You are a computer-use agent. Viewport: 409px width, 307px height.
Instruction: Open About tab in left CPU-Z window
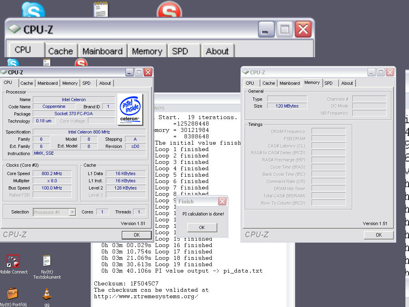click(x=105, y=83)
